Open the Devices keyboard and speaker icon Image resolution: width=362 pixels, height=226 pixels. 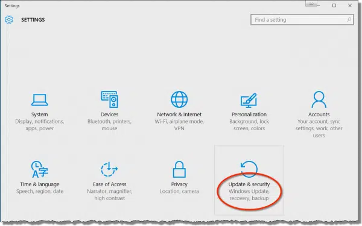tap(109, 99)
